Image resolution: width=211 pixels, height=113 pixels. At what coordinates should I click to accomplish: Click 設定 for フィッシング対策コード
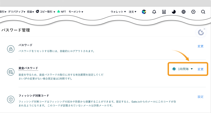point(201,97)
